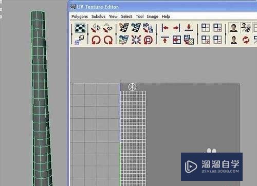Click the isolate select remove all icon
This screenshot has height=186, width=257.
(x=206, y=40)
